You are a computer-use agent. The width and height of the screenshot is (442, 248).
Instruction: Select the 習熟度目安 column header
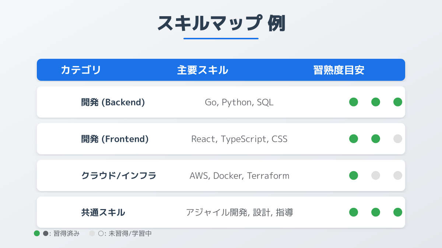339,70
